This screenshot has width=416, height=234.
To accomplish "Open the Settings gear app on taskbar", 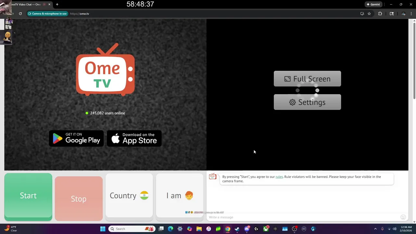I will 180,229.
